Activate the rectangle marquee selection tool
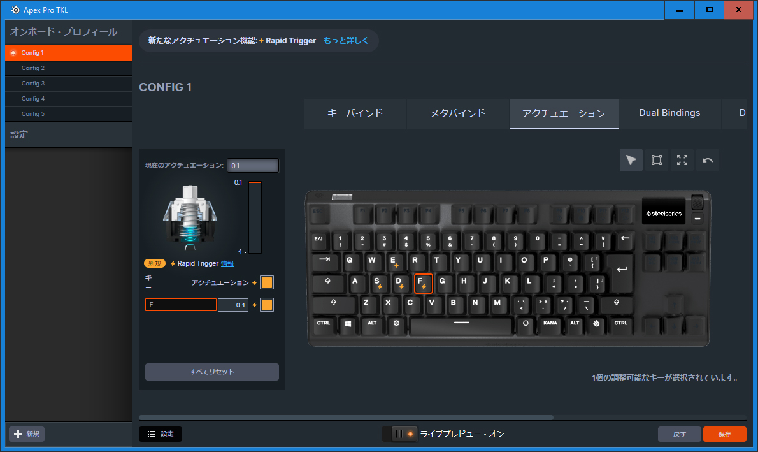The width and height of the screenshot is (758, 452). (657, 160)
